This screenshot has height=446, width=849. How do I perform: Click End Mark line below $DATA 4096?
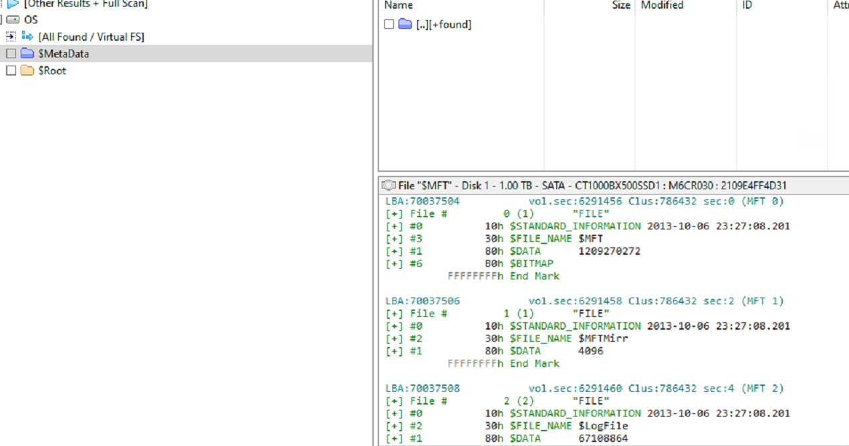(503, 364)
